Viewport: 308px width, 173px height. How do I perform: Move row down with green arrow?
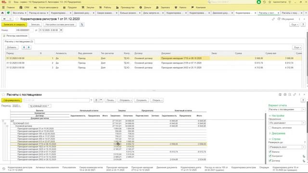[x=29, y=48]
